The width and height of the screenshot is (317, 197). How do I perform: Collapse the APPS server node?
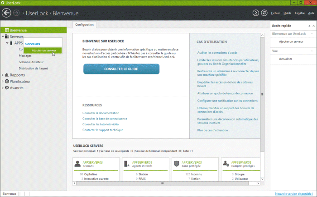tap(7, 43)
